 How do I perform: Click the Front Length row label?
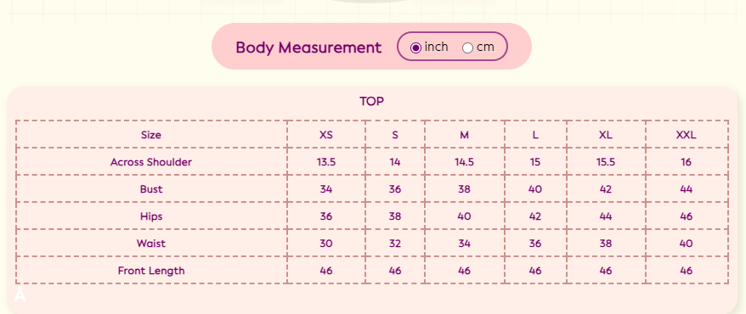click(x=151, y=271)
